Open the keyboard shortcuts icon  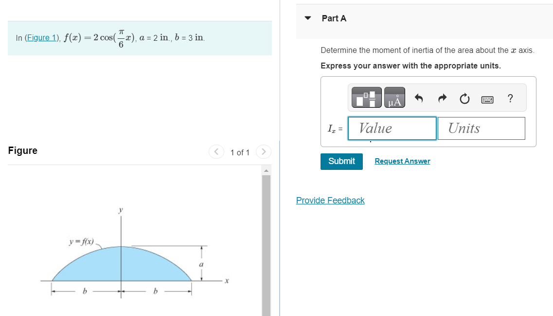[487, 98]
